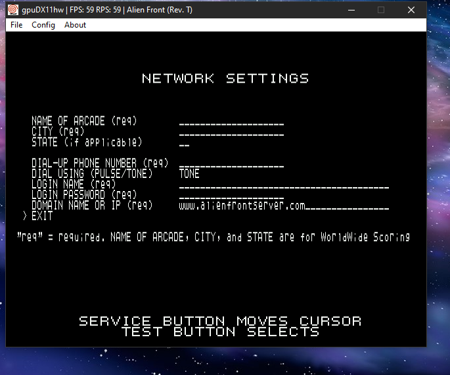Click the 'DOMAIN NAME OR IP (req)' label
The image size is (450, 375).
tap(92, 206)
